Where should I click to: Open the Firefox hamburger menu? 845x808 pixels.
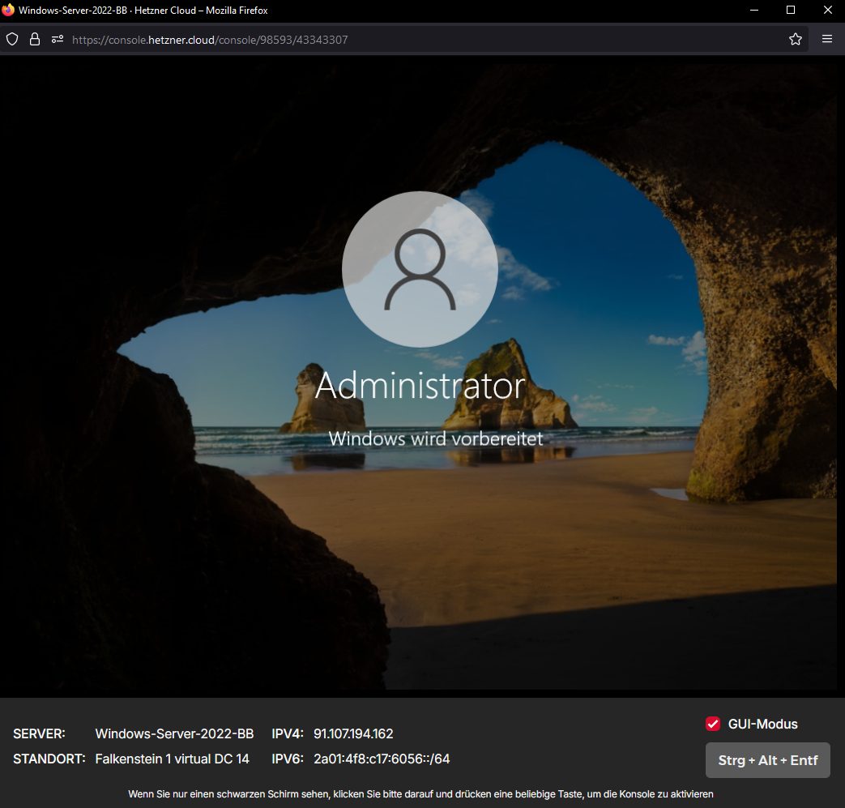[x=826, y=38]
